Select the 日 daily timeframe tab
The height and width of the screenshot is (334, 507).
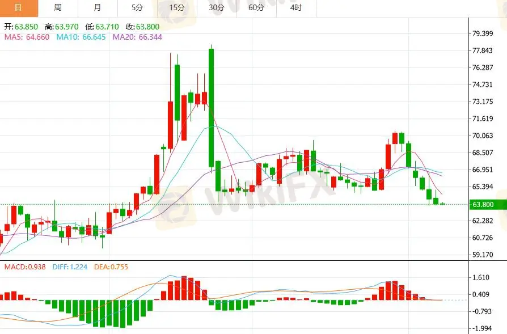click(19, 8)
